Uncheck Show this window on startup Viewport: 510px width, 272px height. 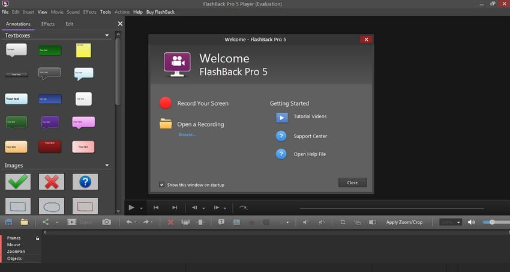(x=161, y=184)
